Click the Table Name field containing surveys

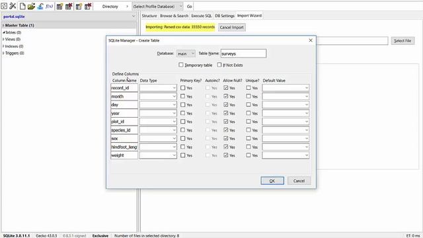point(243,54)
